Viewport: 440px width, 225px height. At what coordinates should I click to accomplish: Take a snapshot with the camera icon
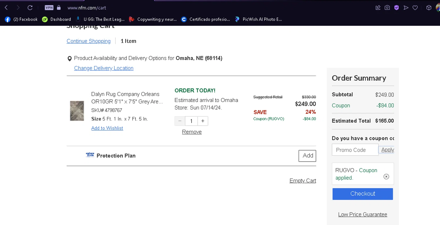(387, 8)
